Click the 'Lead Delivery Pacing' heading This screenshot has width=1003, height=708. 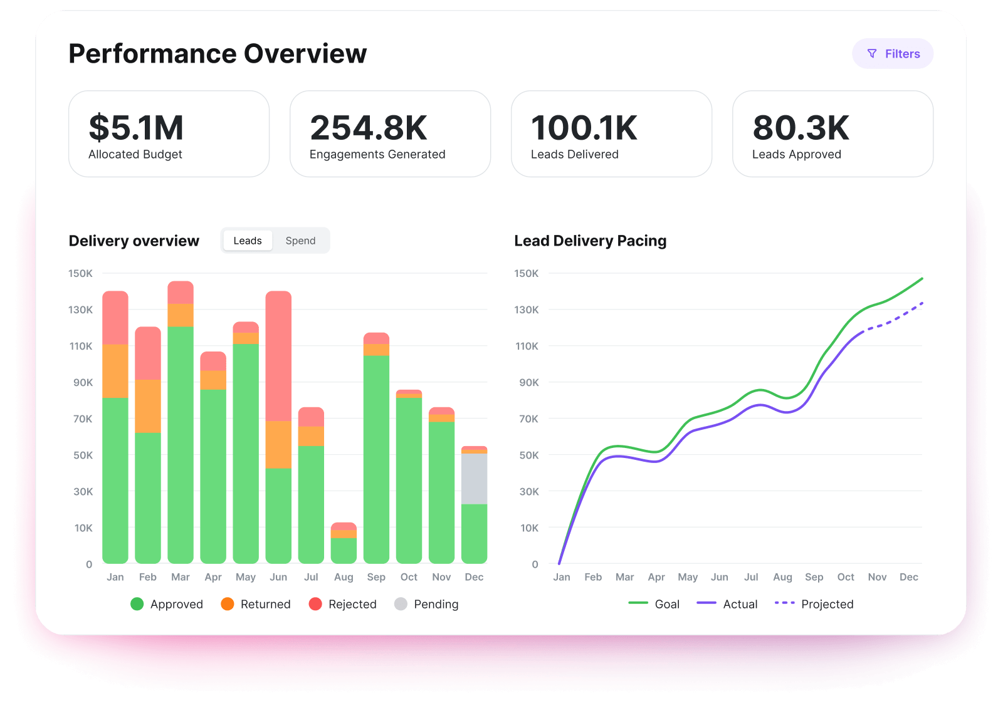[x=591, y=241]
